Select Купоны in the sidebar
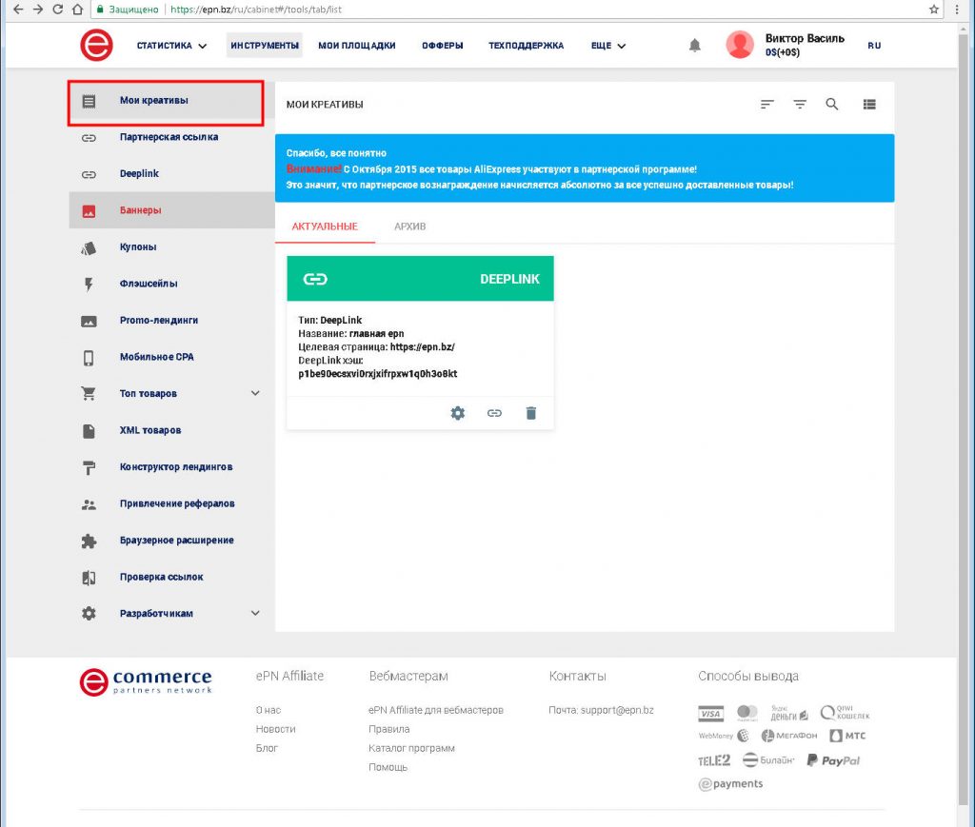Screen dimensions: 975x827 click(x=138, y=247)
